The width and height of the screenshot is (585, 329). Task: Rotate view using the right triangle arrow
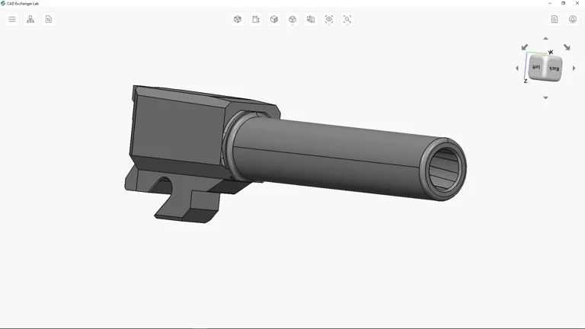pyautogui.click(x=574, y=69)
